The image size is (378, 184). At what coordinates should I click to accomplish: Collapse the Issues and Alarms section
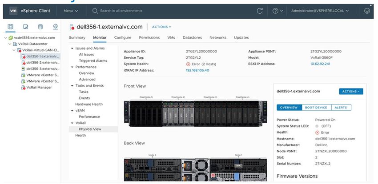(72, 48)
